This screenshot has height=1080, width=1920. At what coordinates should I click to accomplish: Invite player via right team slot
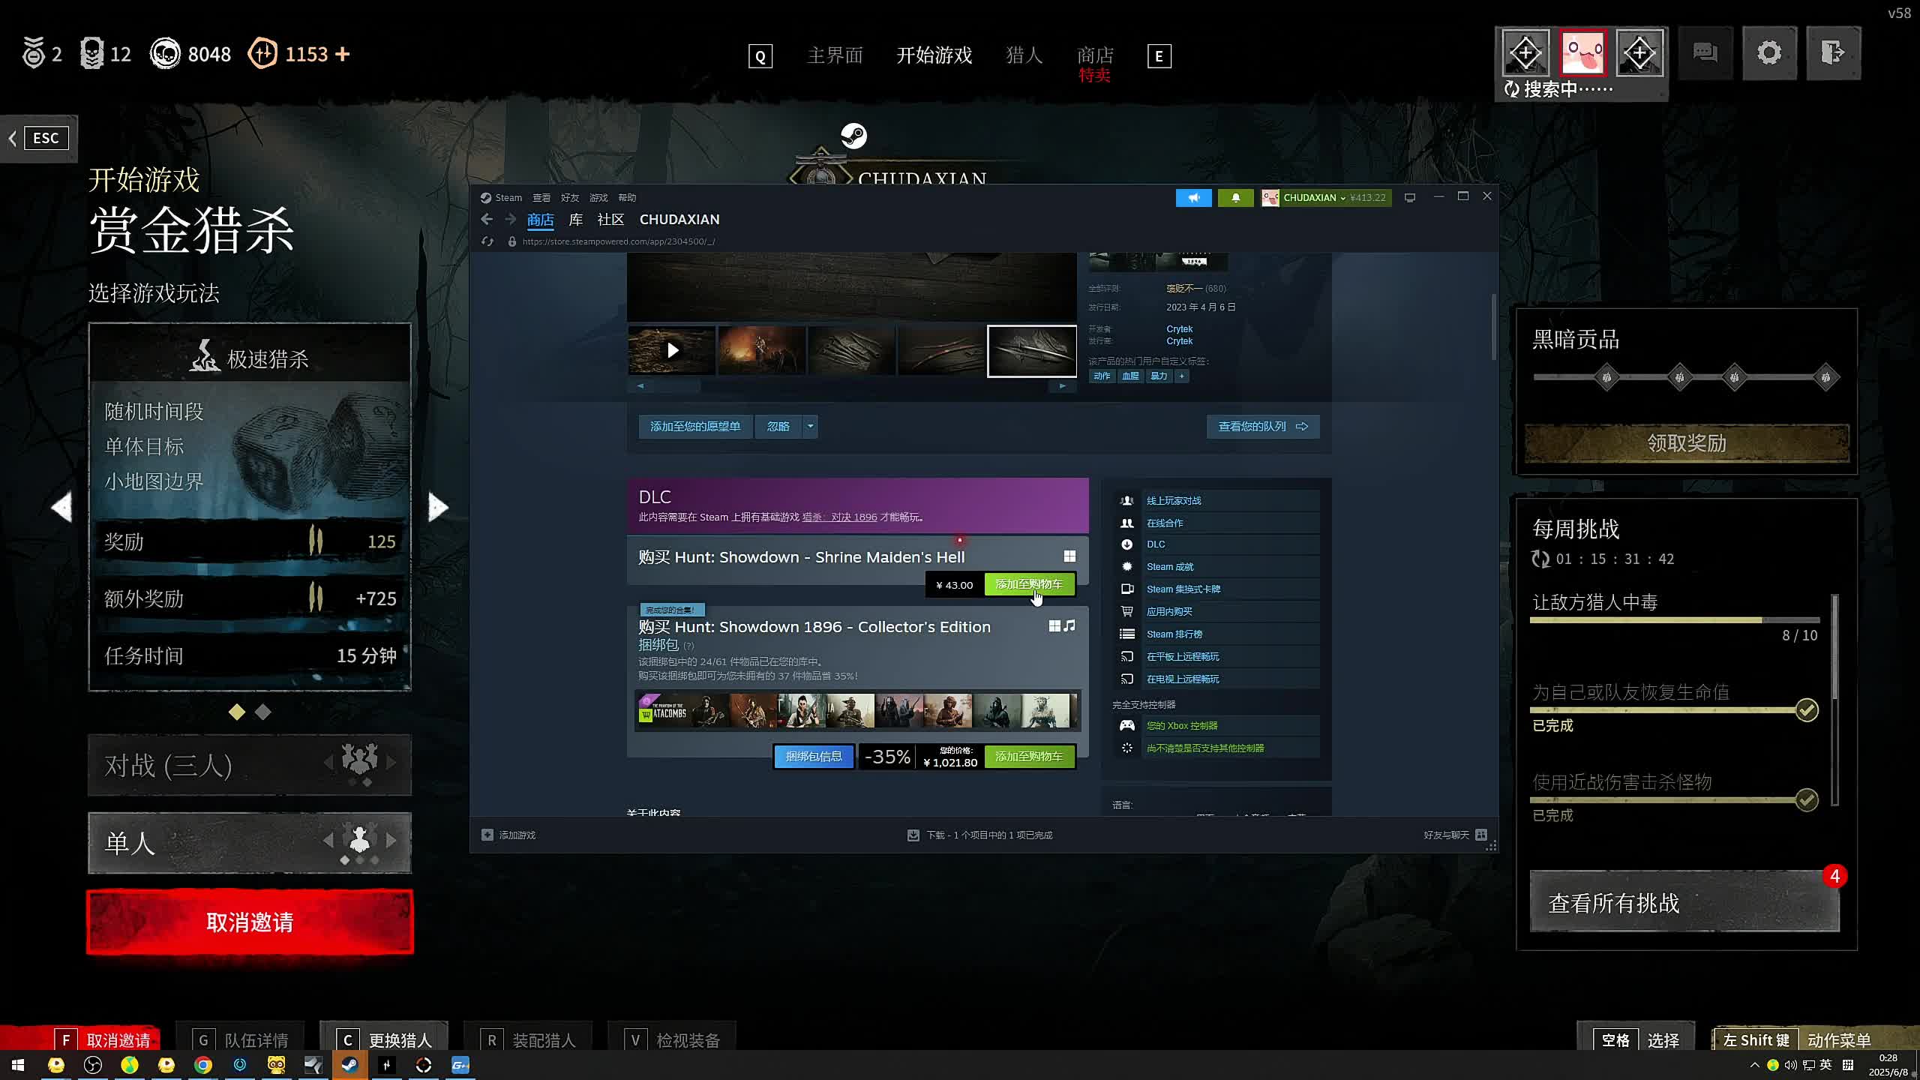point(1639,53)
